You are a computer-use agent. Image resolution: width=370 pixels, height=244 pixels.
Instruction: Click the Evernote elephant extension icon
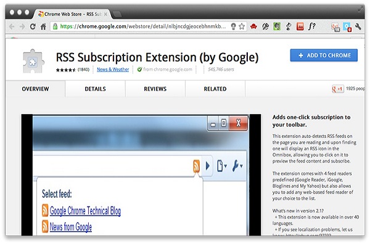pos(277,26)
